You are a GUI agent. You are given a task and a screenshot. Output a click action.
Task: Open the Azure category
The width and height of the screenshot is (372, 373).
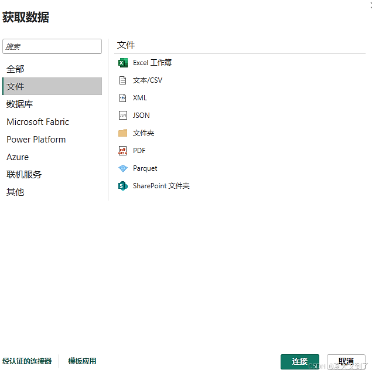click(52, 157)
